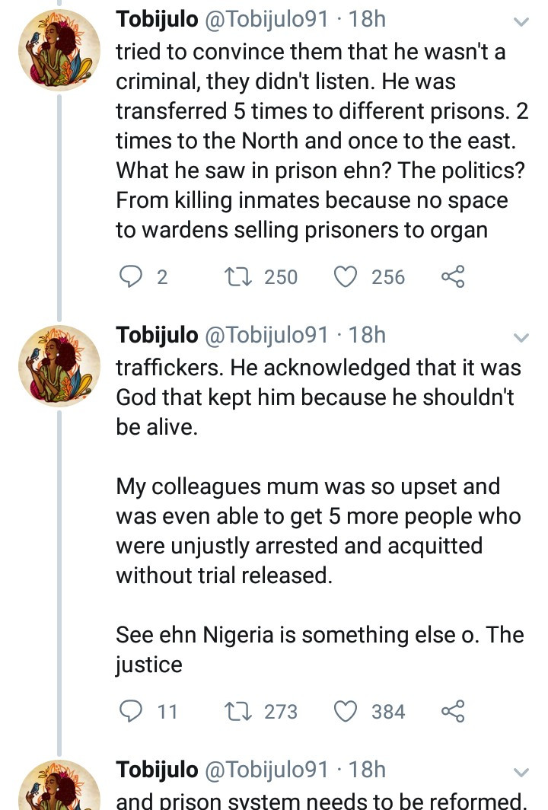Open Tobijulo name on first tweet
548x810 pixels.
156,19
